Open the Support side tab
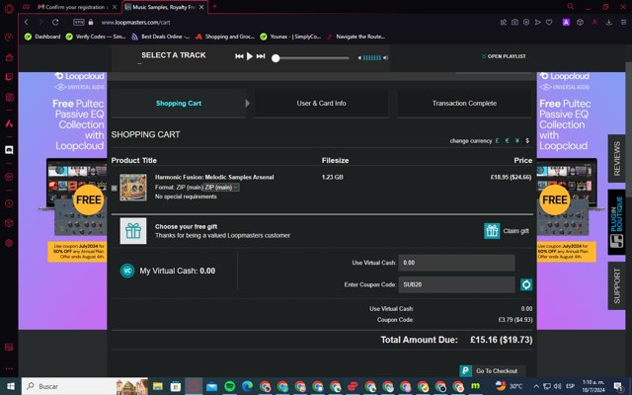The image size is (632, 395). tap(616, 285)
